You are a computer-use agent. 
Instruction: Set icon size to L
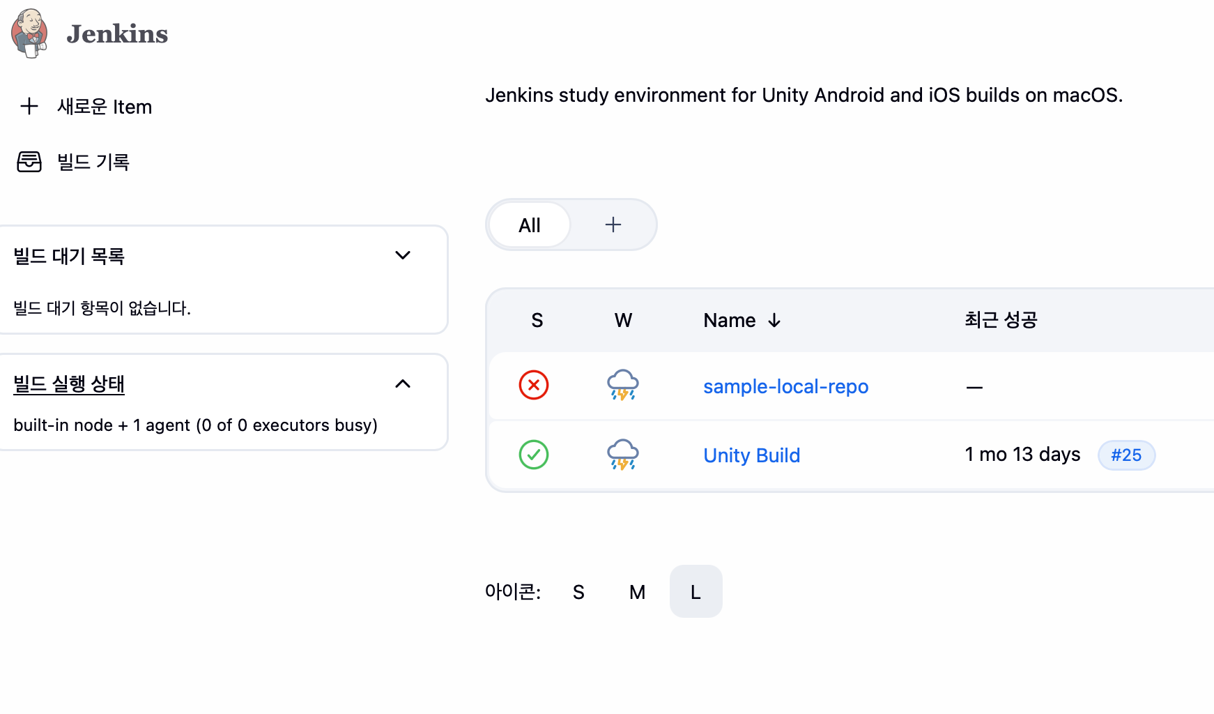696,592
